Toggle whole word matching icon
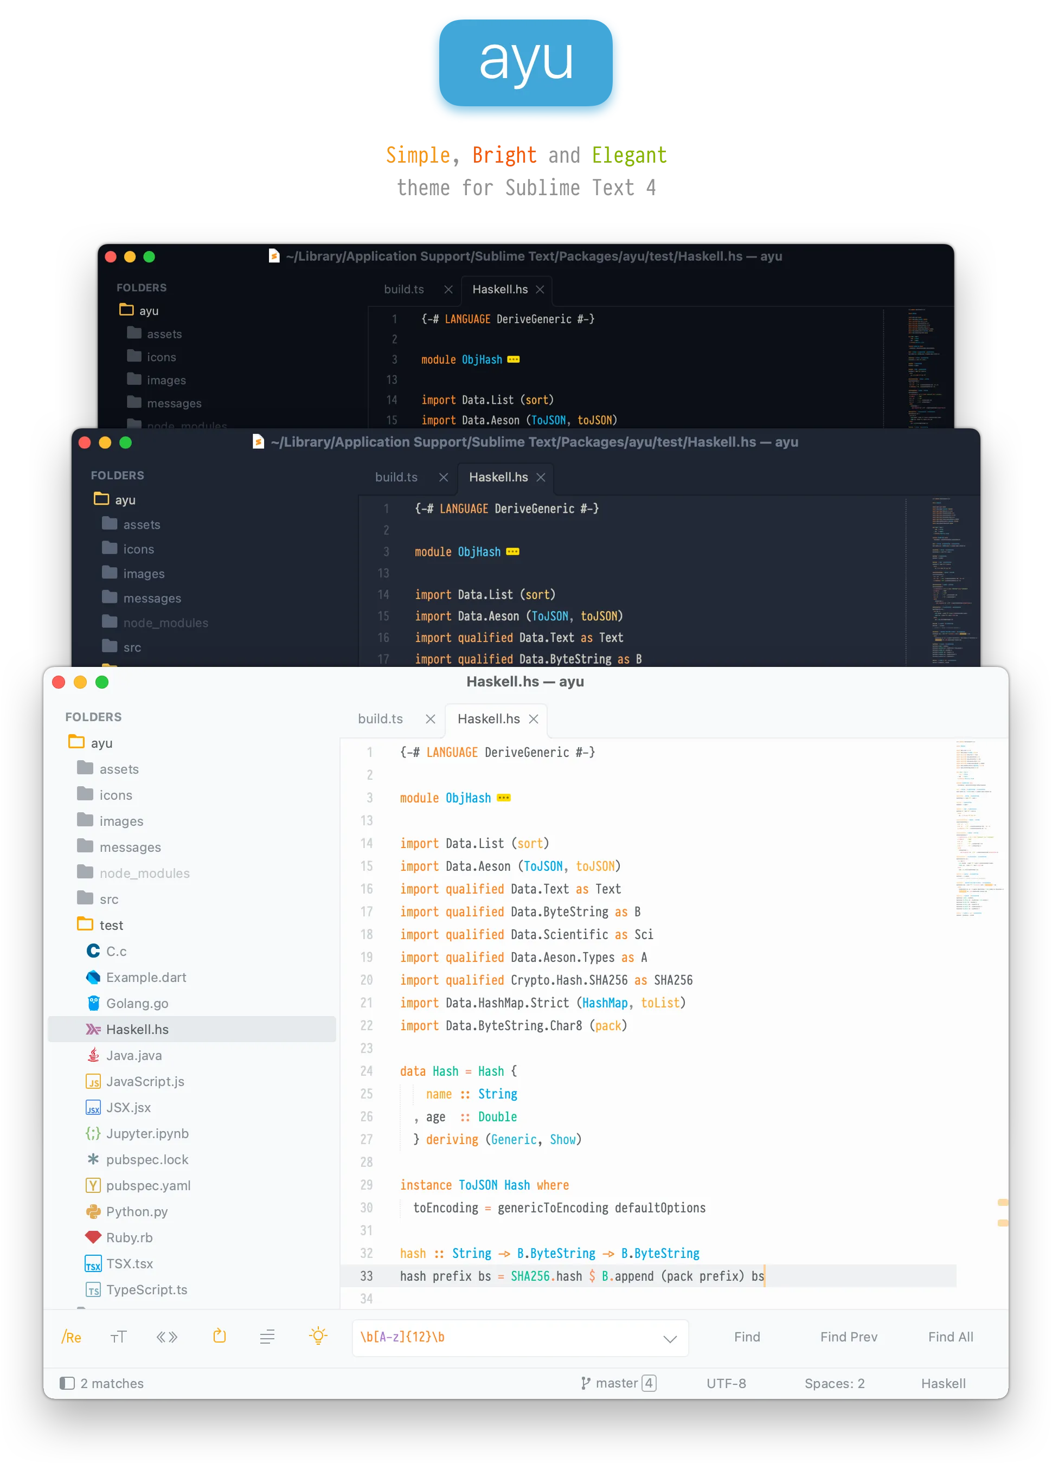The height and width of the screenshot is (1464, 1052). pyautogui.click(x=167, y=1337)
